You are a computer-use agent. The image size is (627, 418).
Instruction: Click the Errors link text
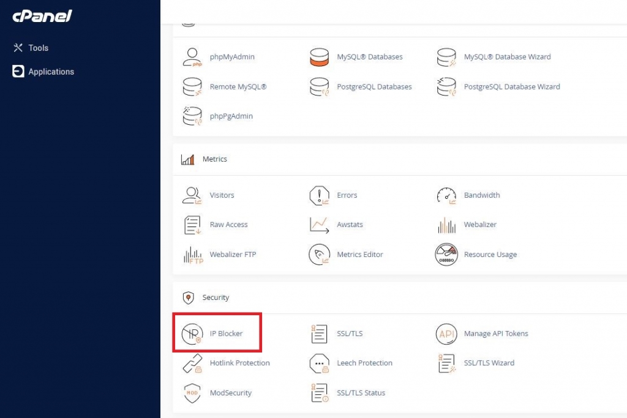pyautogui.click(x=347, y=195)
